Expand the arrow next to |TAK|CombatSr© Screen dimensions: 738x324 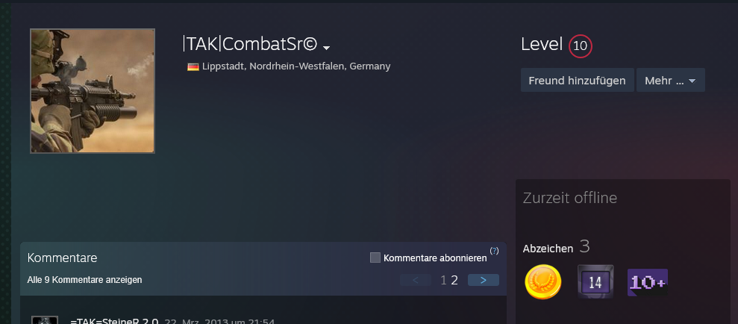pos(327,48)
